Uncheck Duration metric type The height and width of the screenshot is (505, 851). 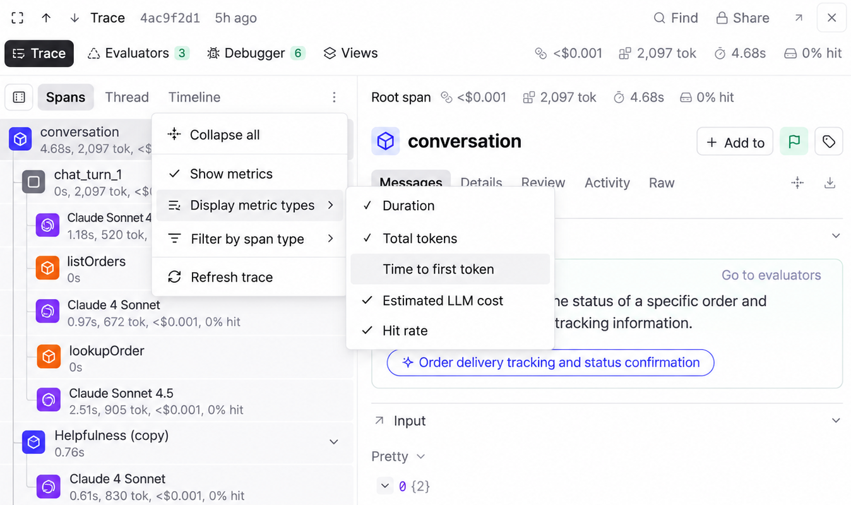click(x=450, y=206)
